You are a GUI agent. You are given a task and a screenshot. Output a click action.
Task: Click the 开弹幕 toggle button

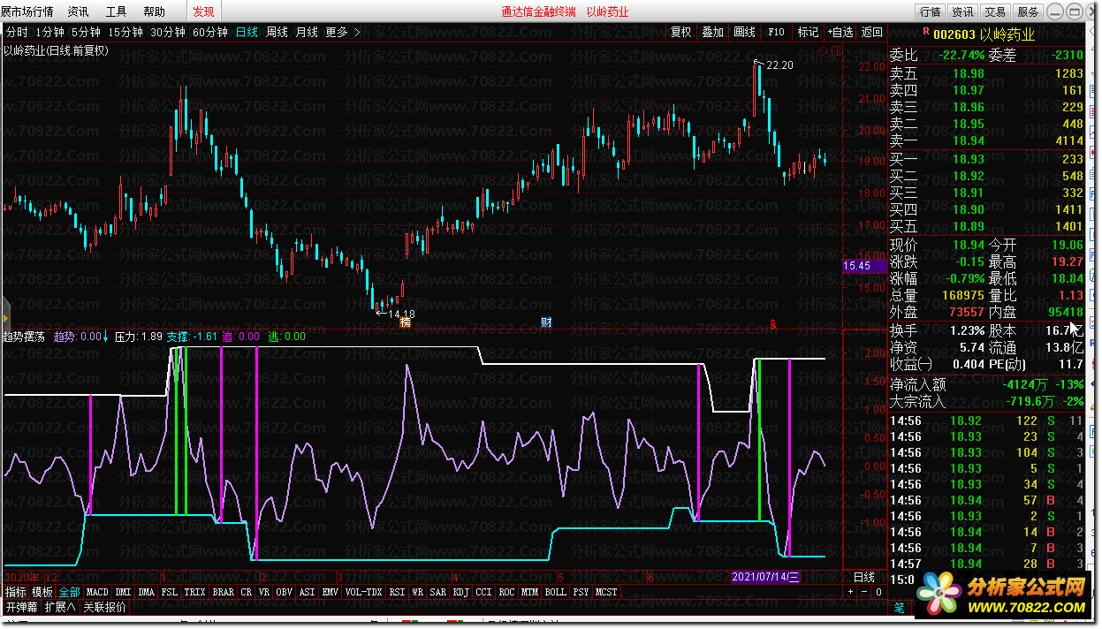22,608
